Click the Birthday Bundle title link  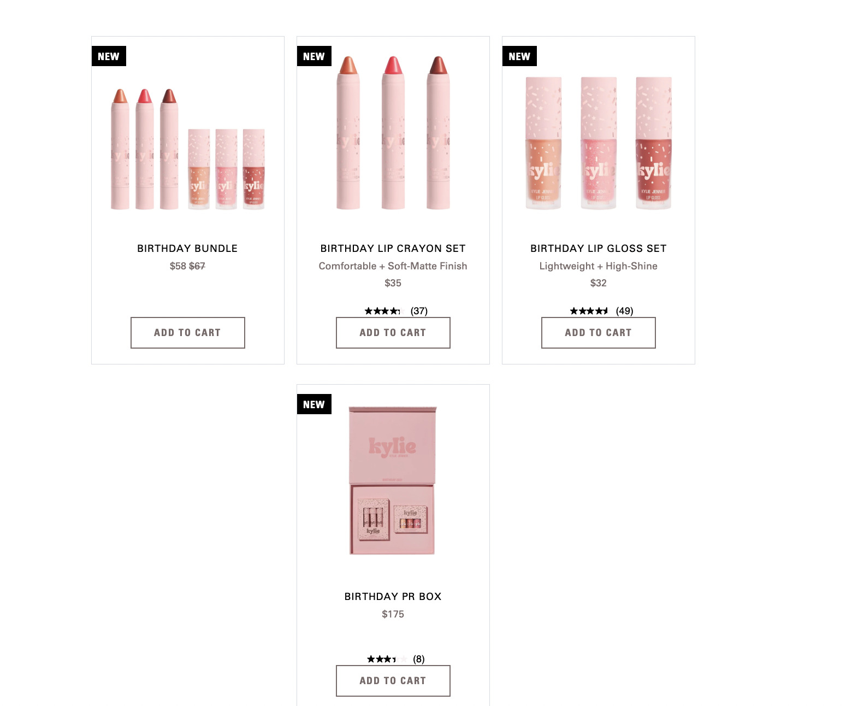187,248
